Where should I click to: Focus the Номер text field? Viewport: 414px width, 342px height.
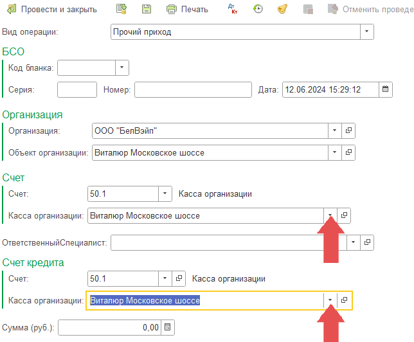tap(193, 89)
